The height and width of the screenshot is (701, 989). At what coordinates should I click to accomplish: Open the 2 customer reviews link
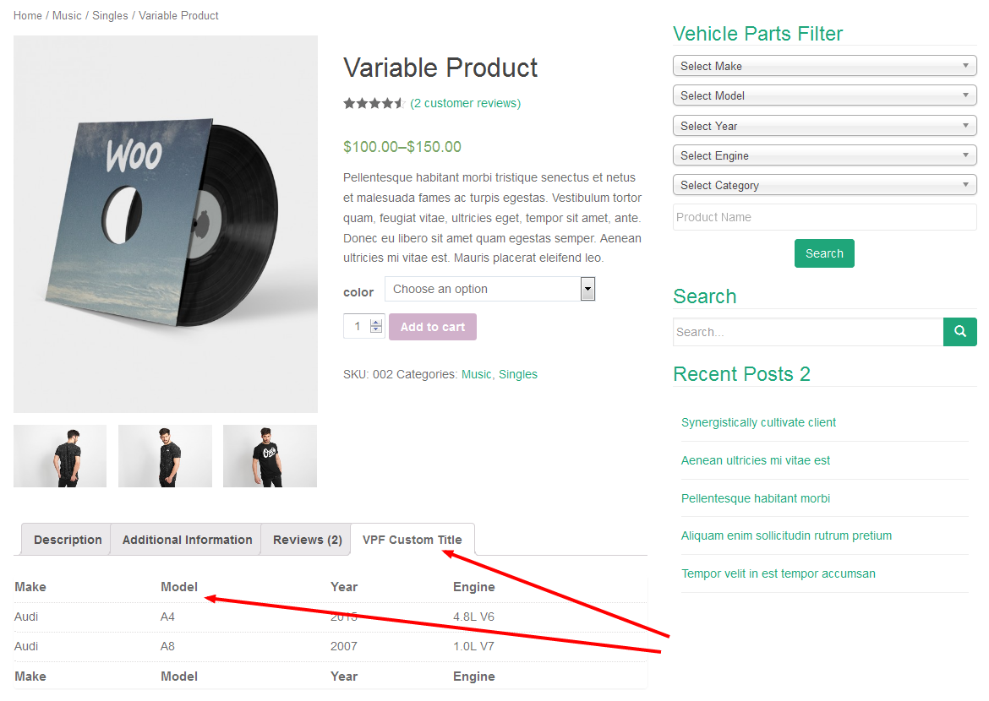465,103
